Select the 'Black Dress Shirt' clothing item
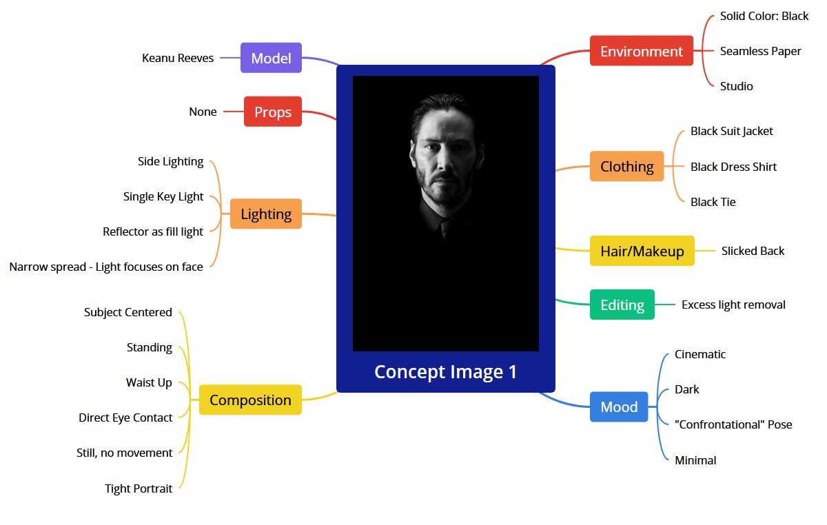Screen dimensions: 827x525 click(x=733, y=167)
